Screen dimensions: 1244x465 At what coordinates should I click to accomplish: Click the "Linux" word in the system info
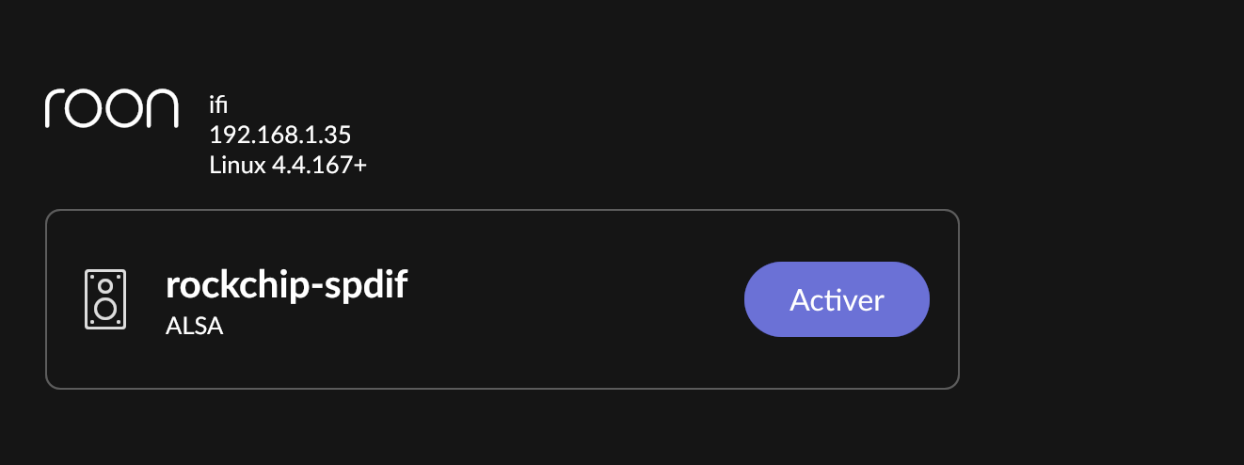coord(237,165)
